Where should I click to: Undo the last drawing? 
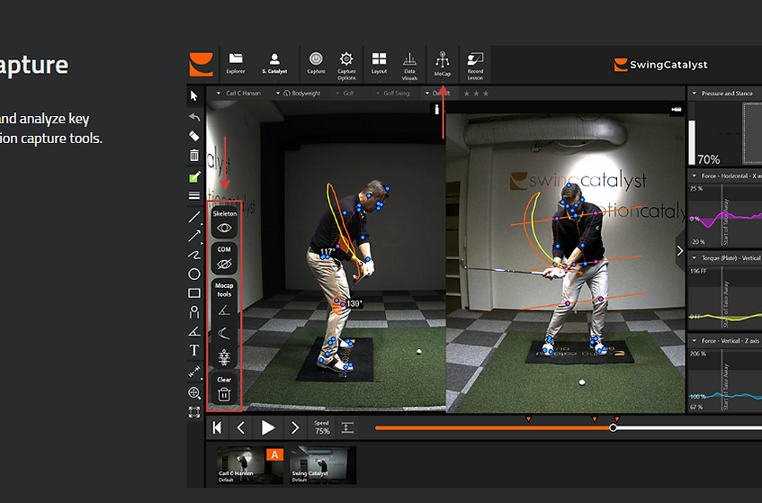pos(194,117)
